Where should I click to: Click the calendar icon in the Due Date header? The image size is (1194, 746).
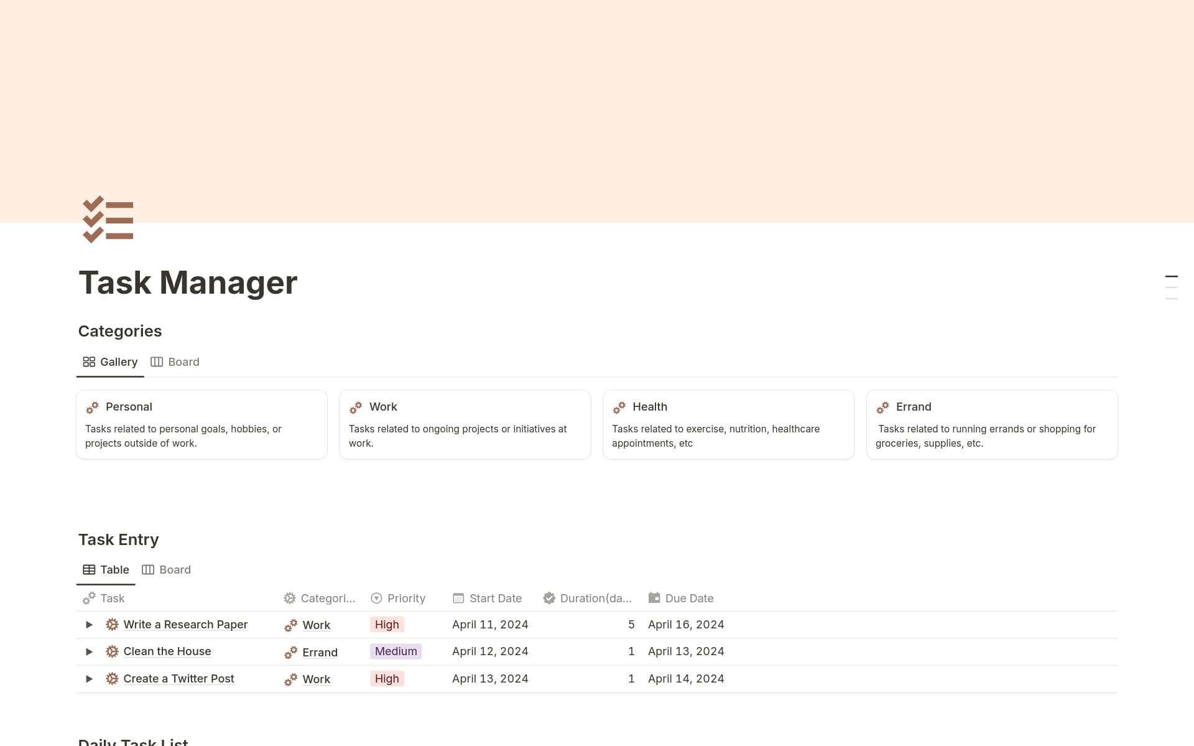pyautogui.click(x=654, y=598)
